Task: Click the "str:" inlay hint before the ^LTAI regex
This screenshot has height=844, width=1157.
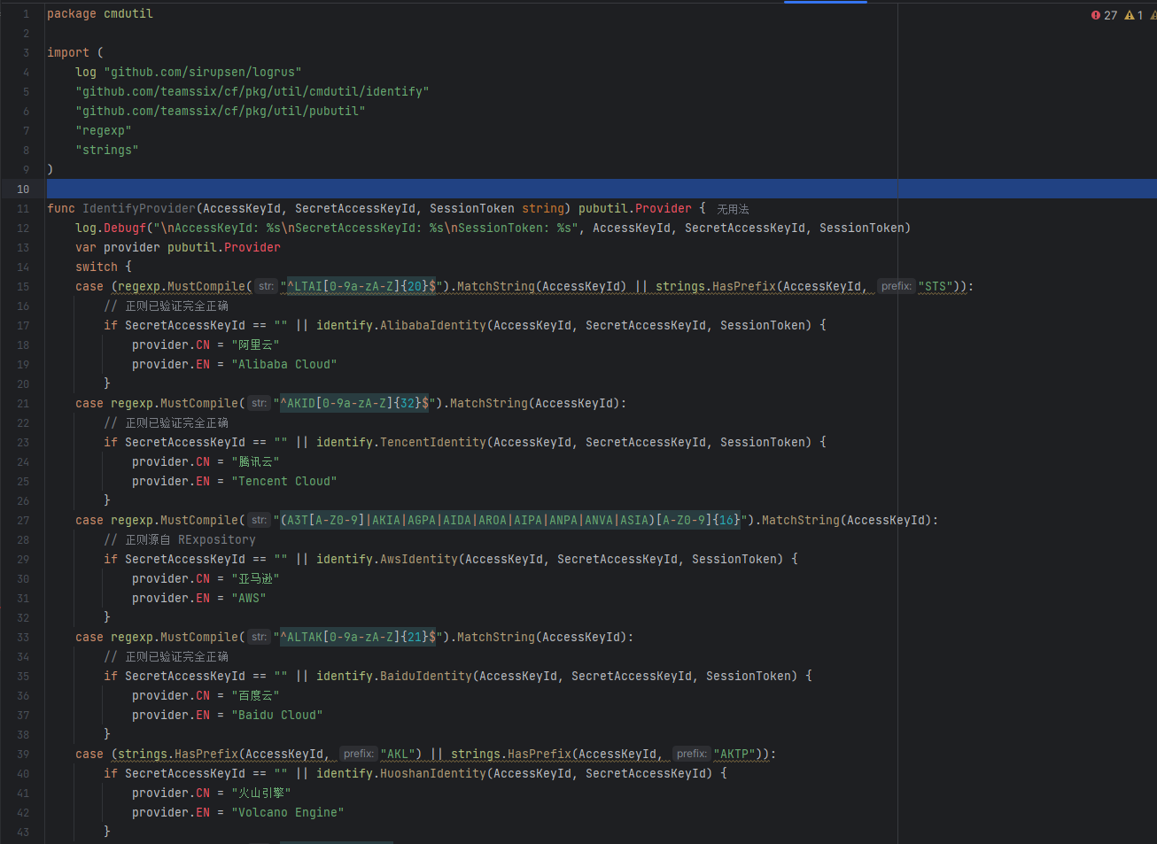Action: [x=266, y=286]
